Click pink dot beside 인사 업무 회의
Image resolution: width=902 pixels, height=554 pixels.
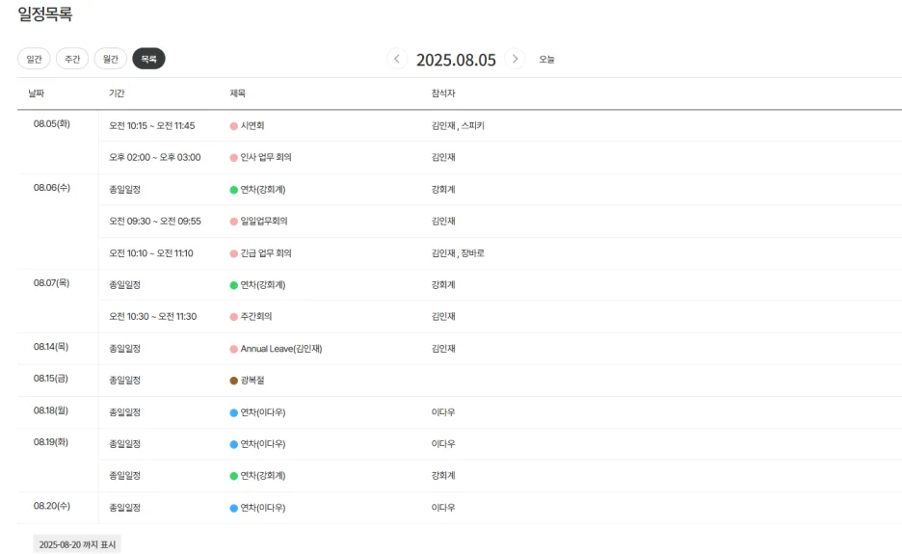click(233, 158)
